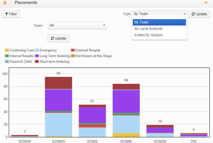The height and width of the screenshot is (143, 213).
Task: Click the Placements panel title
Action: (26, 3)
